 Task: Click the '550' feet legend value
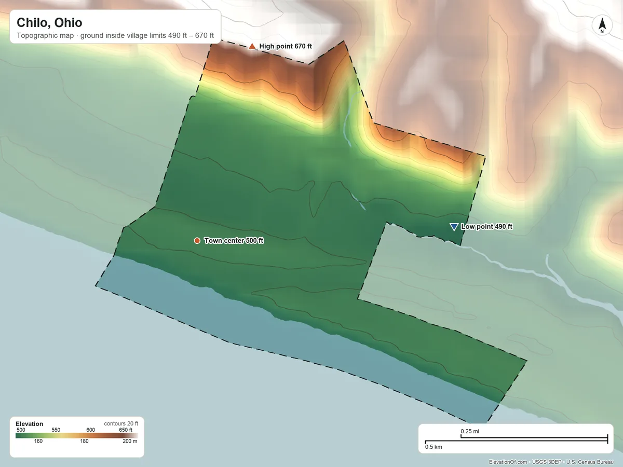[x=56, y=430]
